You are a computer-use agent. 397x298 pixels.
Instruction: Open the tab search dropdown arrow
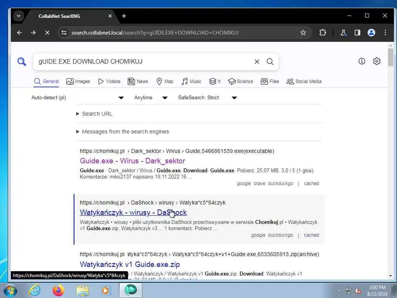19,16
